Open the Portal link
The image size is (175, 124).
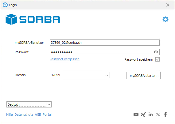(x=47, y=115)
